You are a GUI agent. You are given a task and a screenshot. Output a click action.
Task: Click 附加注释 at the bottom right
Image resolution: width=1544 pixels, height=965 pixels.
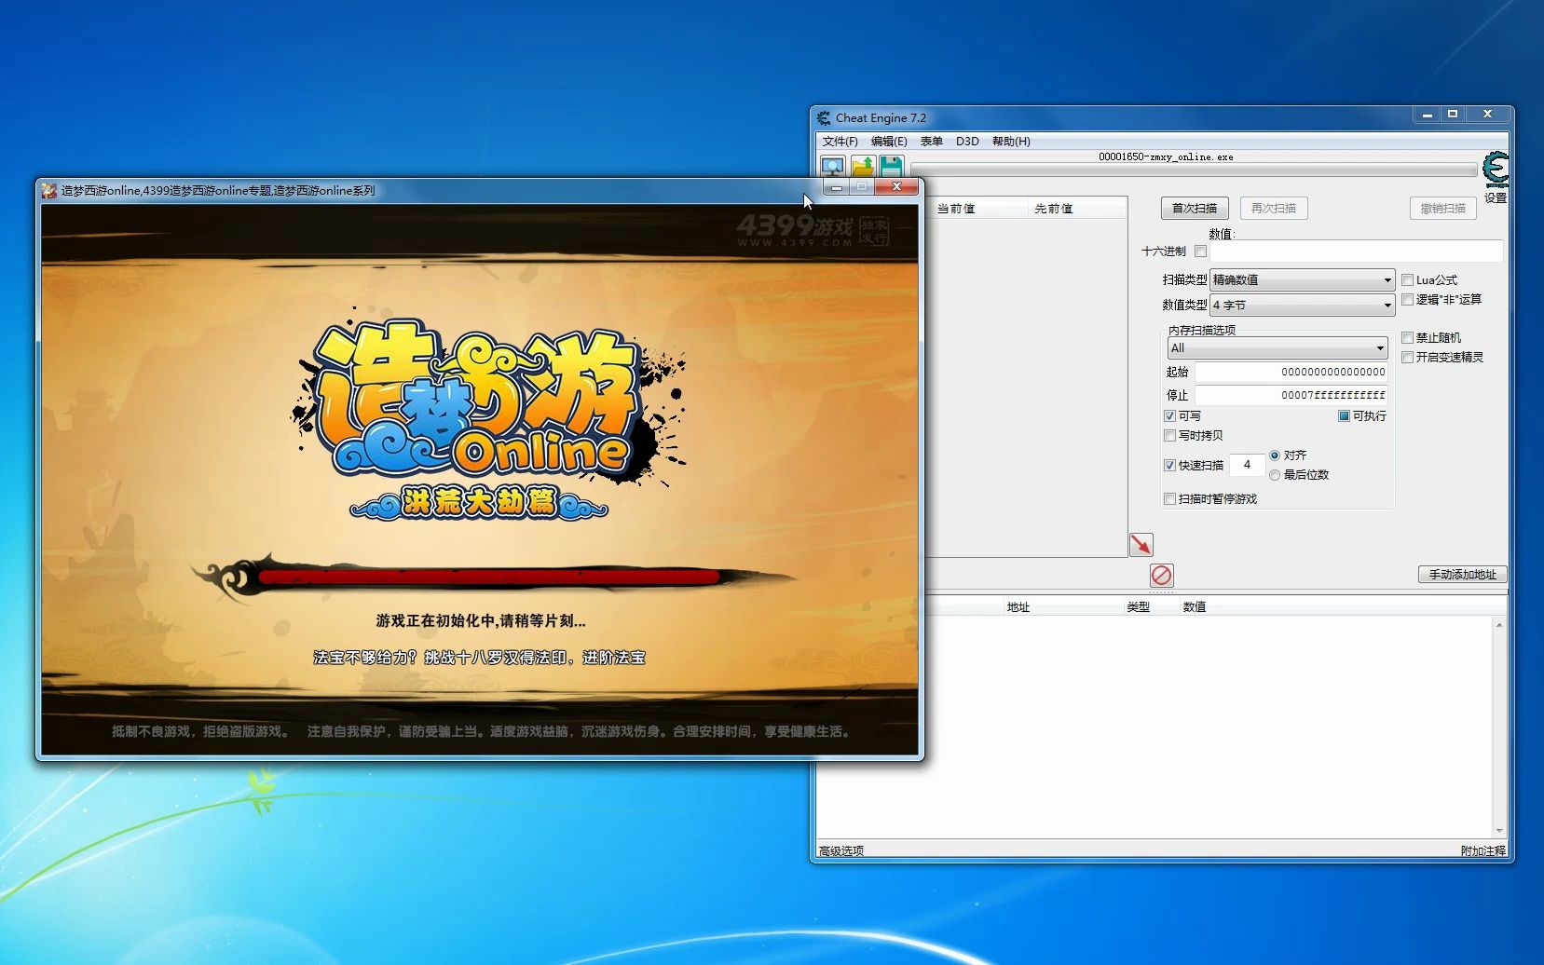click(x=1483, y=850)
